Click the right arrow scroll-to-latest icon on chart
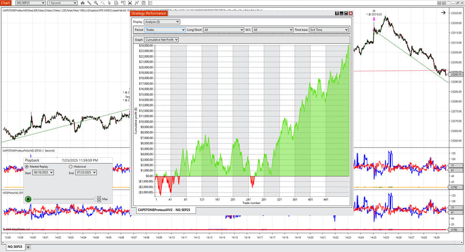The image size is (465, 252). point(443,13)
